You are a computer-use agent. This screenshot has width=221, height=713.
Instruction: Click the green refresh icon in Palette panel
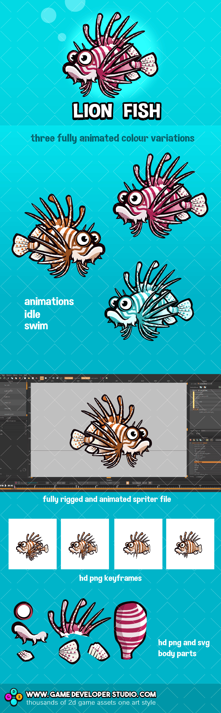(220, 387)
